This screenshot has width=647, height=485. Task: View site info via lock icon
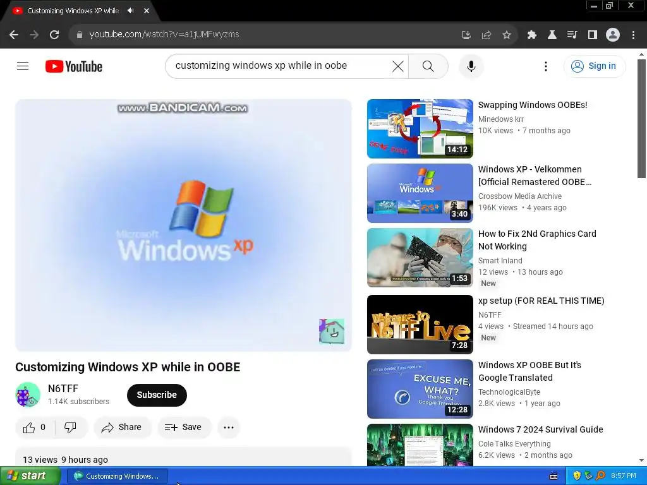click(80, 35)
